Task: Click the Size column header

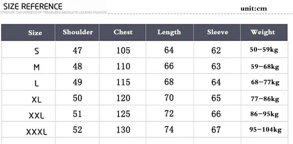Action: [35, 33]
